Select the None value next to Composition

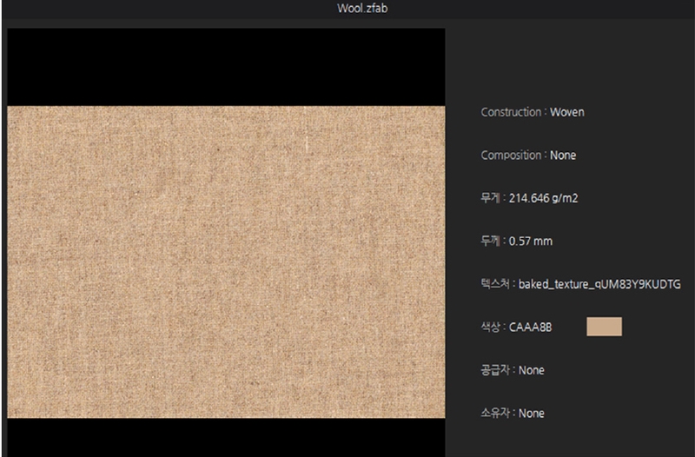pos(563,156)
